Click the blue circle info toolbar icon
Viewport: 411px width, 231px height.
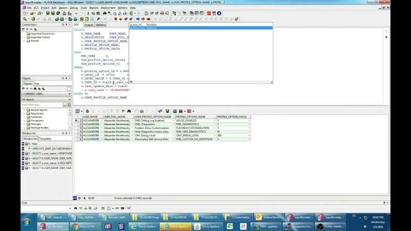pyautogui.click(x=219, y=13)
